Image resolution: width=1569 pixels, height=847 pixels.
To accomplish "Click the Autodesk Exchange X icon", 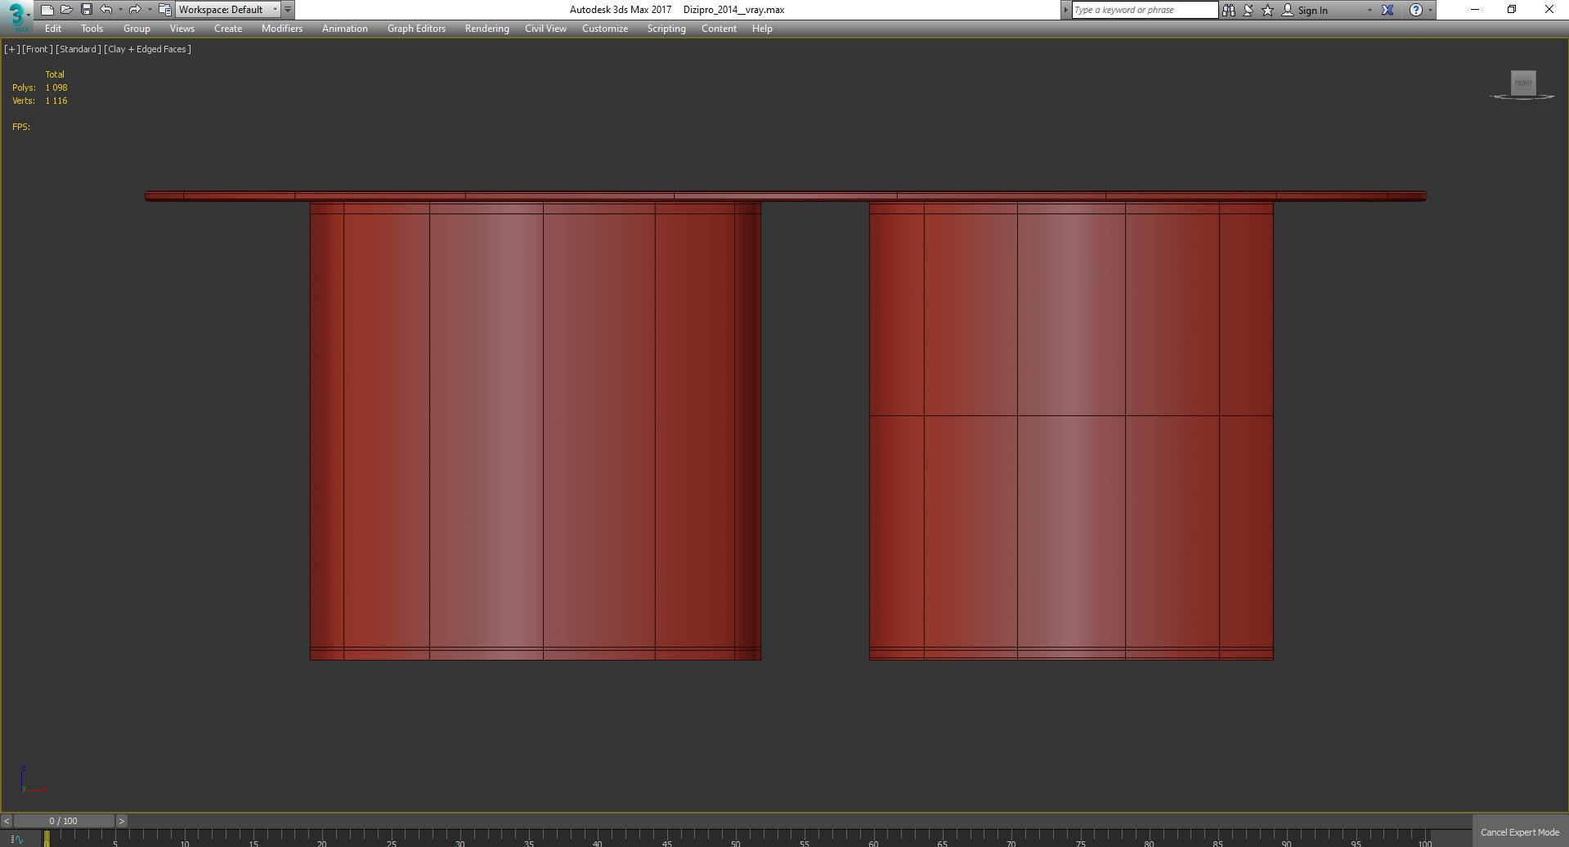I will [1387, 10].
